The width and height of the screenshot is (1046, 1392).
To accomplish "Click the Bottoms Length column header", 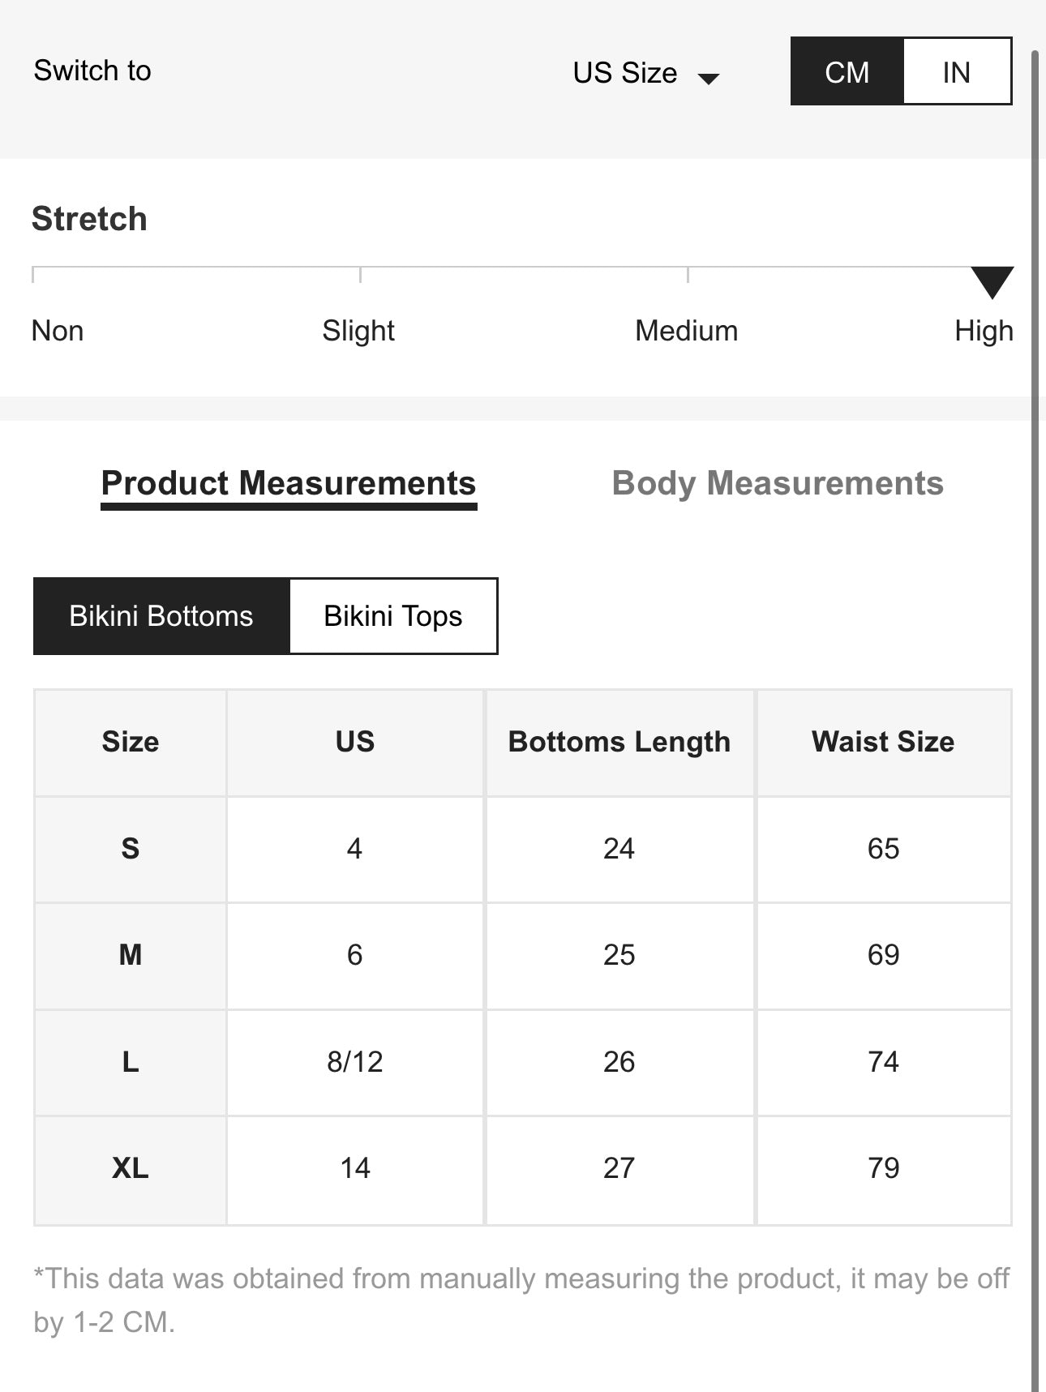I will [619, 742].
